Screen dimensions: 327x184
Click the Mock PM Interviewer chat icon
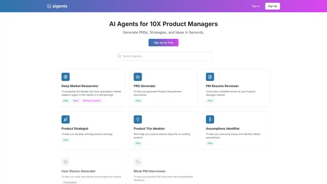[x=138, y=162]
